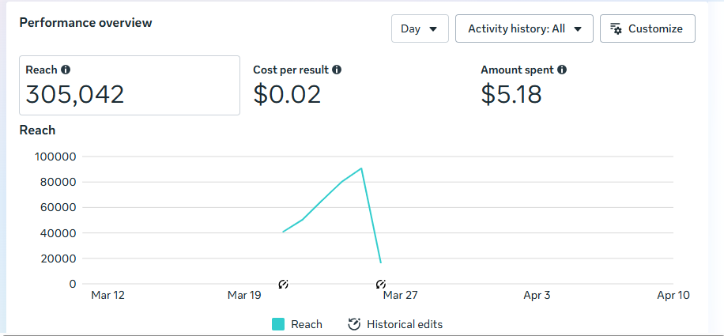Click the Historical edits legend icon
The image size is (724, 336).
pyautogui.click(x=354, y=324)
